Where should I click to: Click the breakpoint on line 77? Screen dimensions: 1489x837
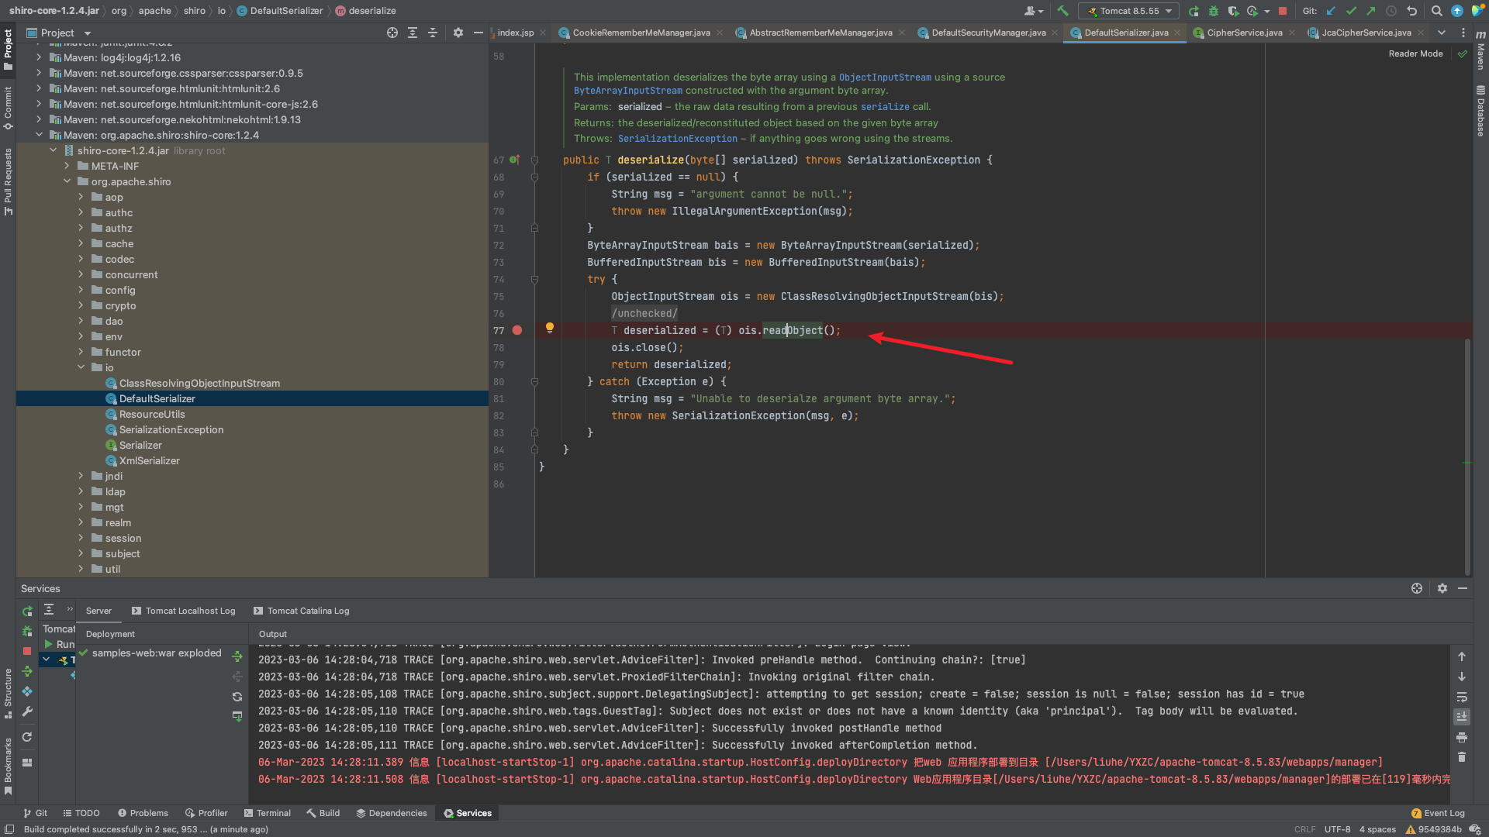517,330
